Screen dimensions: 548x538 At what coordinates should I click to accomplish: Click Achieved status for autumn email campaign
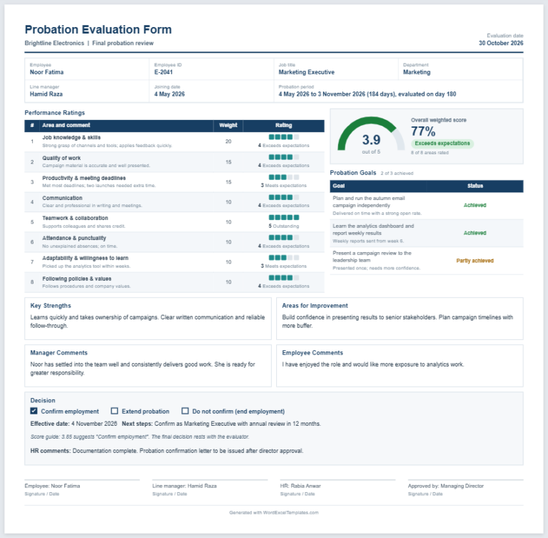[x=475, y=205]
